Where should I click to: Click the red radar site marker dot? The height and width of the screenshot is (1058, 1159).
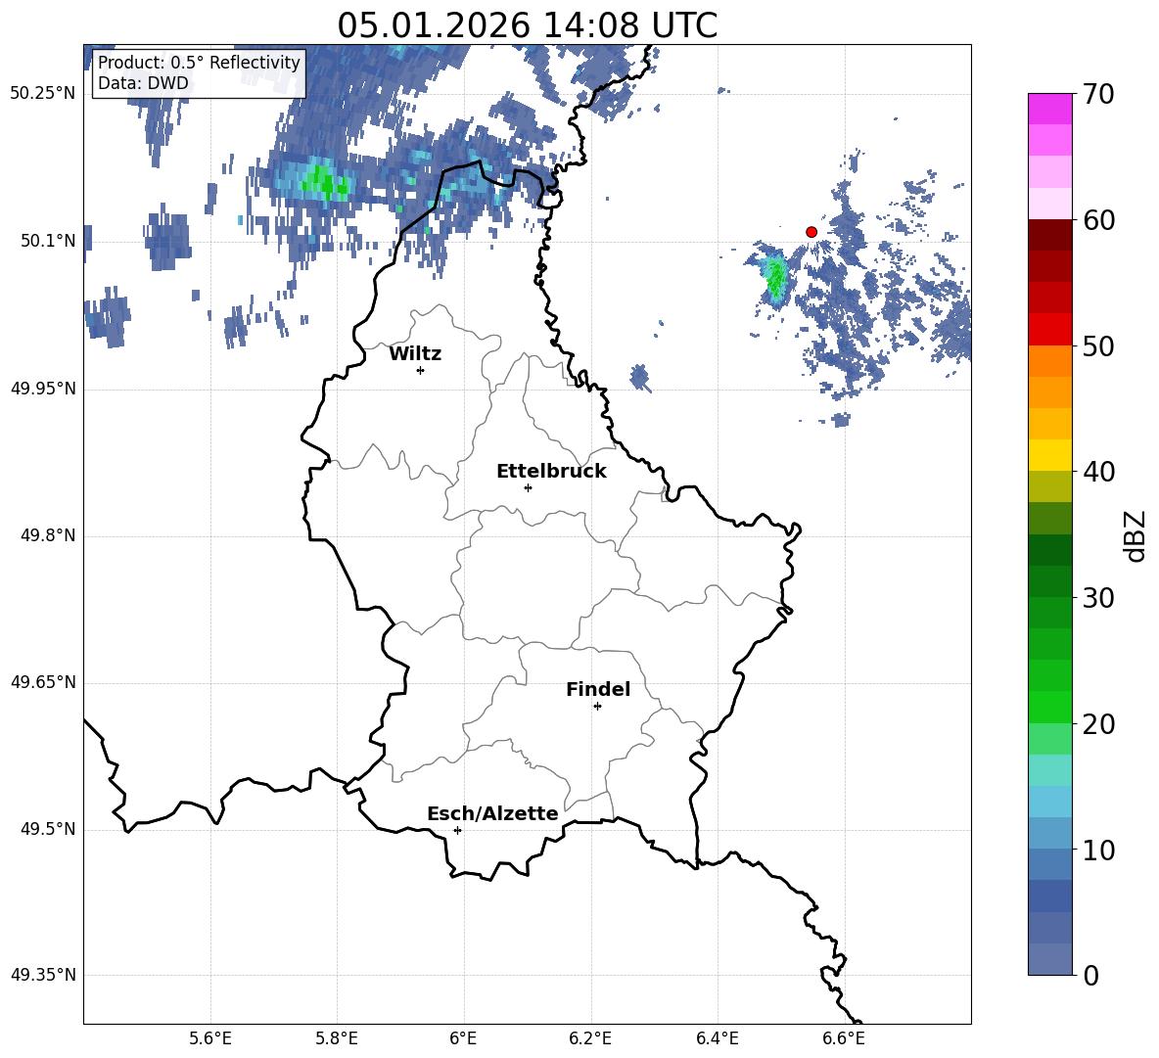tap(811, 232)
